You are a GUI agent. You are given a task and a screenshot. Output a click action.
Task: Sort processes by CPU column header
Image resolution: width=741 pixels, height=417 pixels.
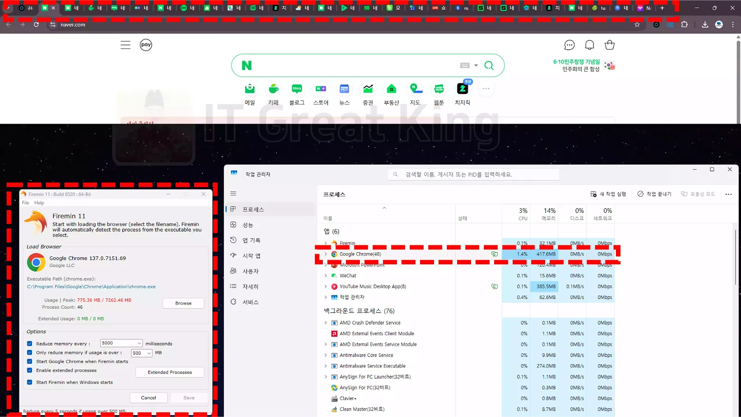[516, 214]
